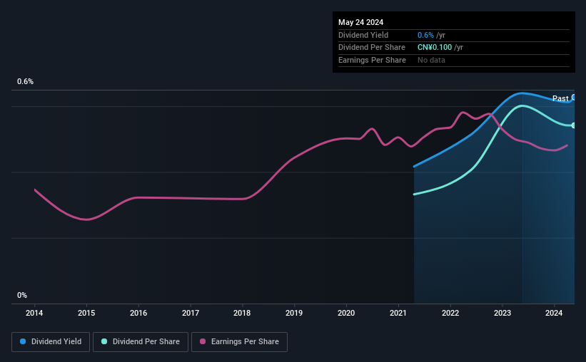Toggle the Dividend Per Share legend button
Viewport: 586px width, 362px height.
(141, 342)
